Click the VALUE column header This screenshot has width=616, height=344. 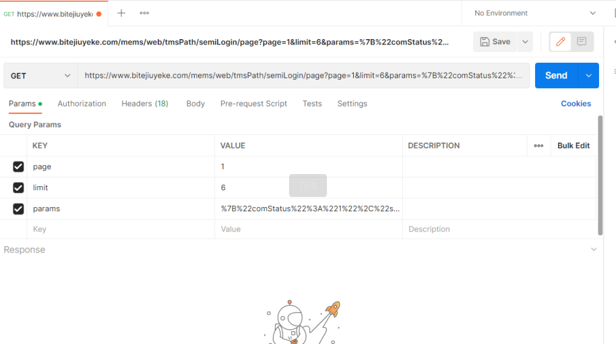pos(309,146)
